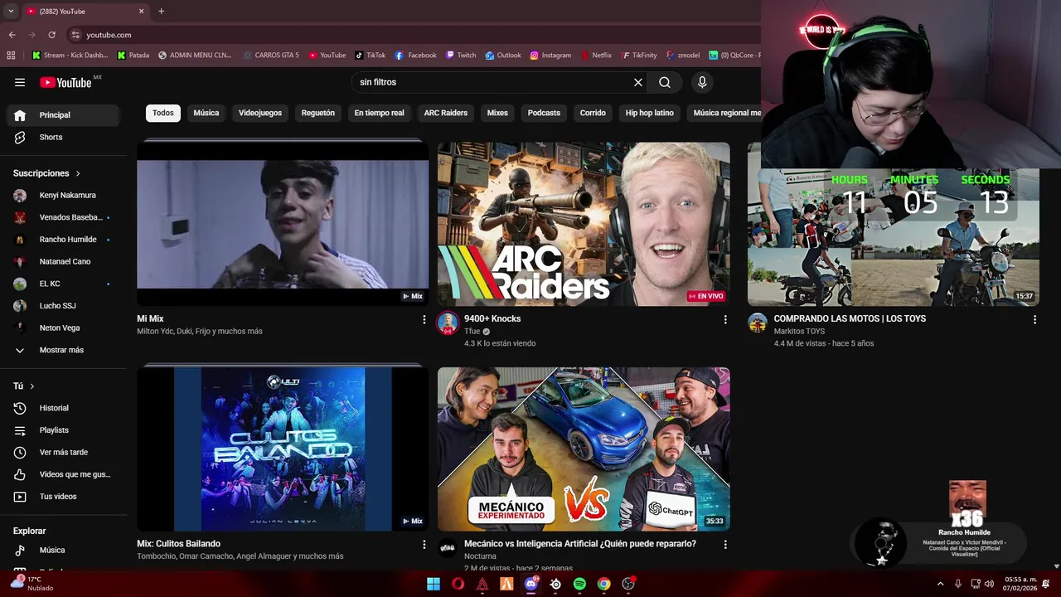Click the magnifier search button
Screen dimensions: 1061x597
(x=665, y=82)
